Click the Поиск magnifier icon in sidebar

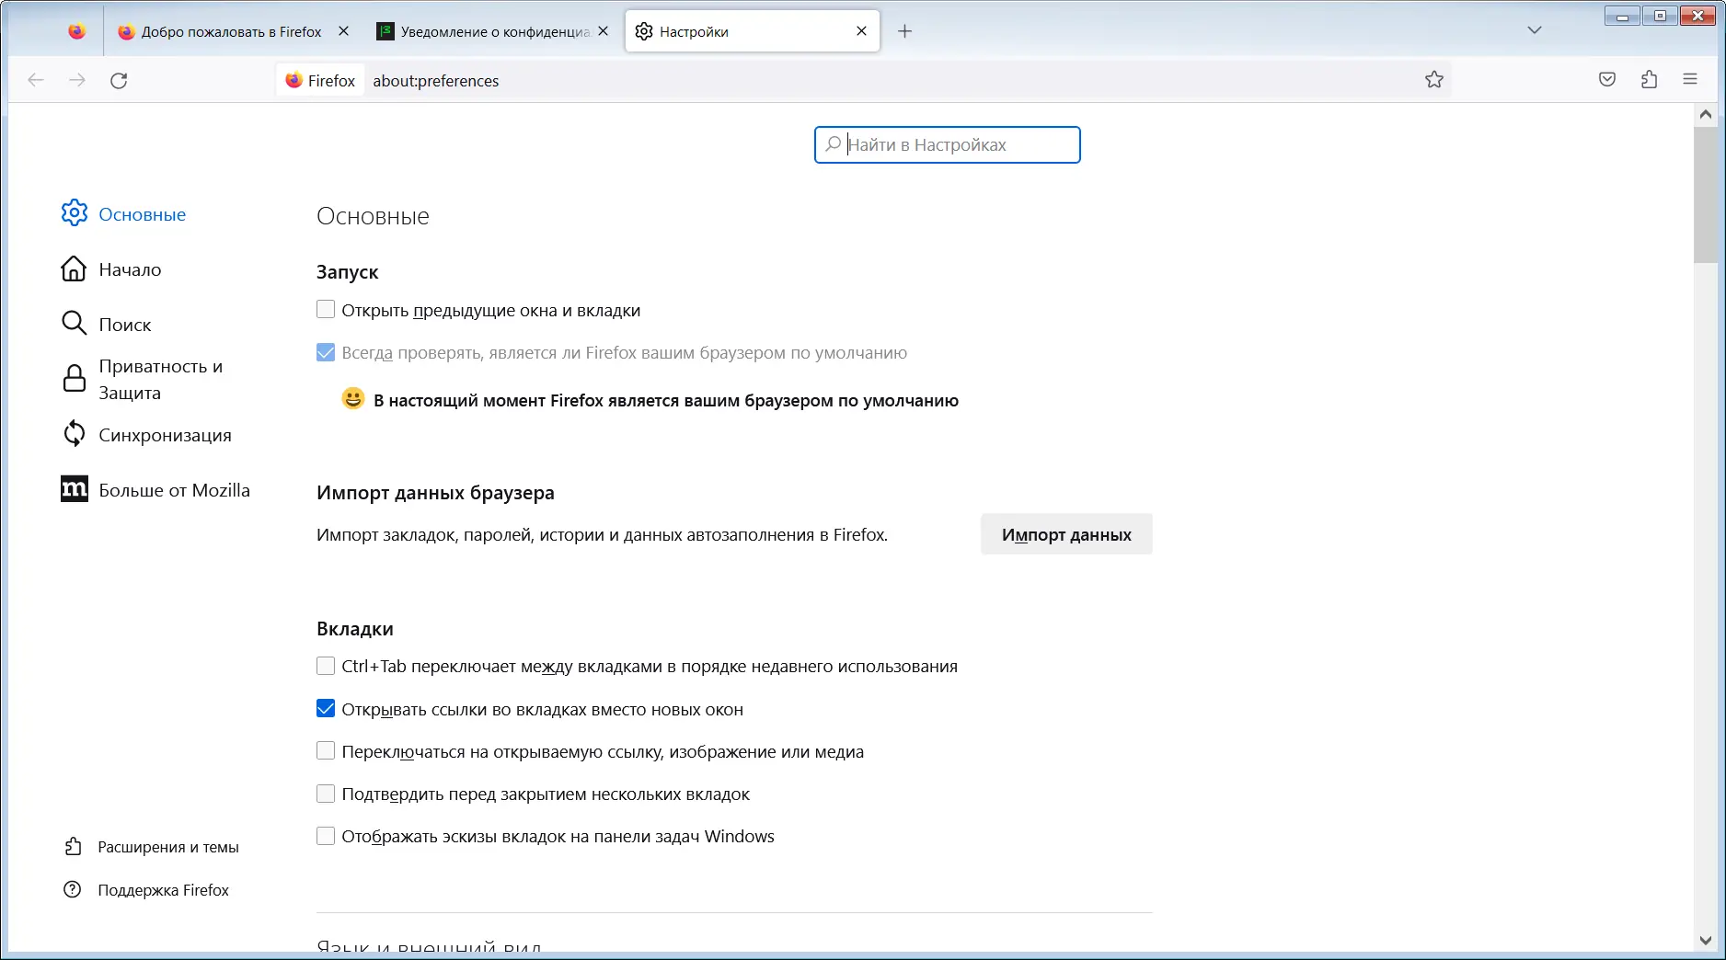coord(74,324)
